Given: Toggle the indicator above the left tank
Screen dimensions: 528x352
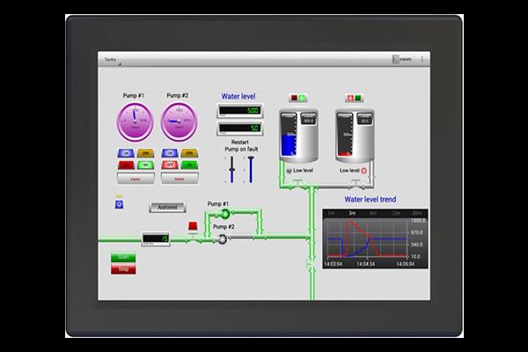Looking at the screenshot, I should (296, 97).
